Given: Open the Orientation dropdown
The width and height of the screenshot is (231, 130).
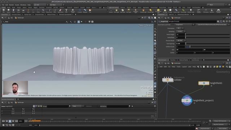Looking at the screenshot, I should point(180,28).
